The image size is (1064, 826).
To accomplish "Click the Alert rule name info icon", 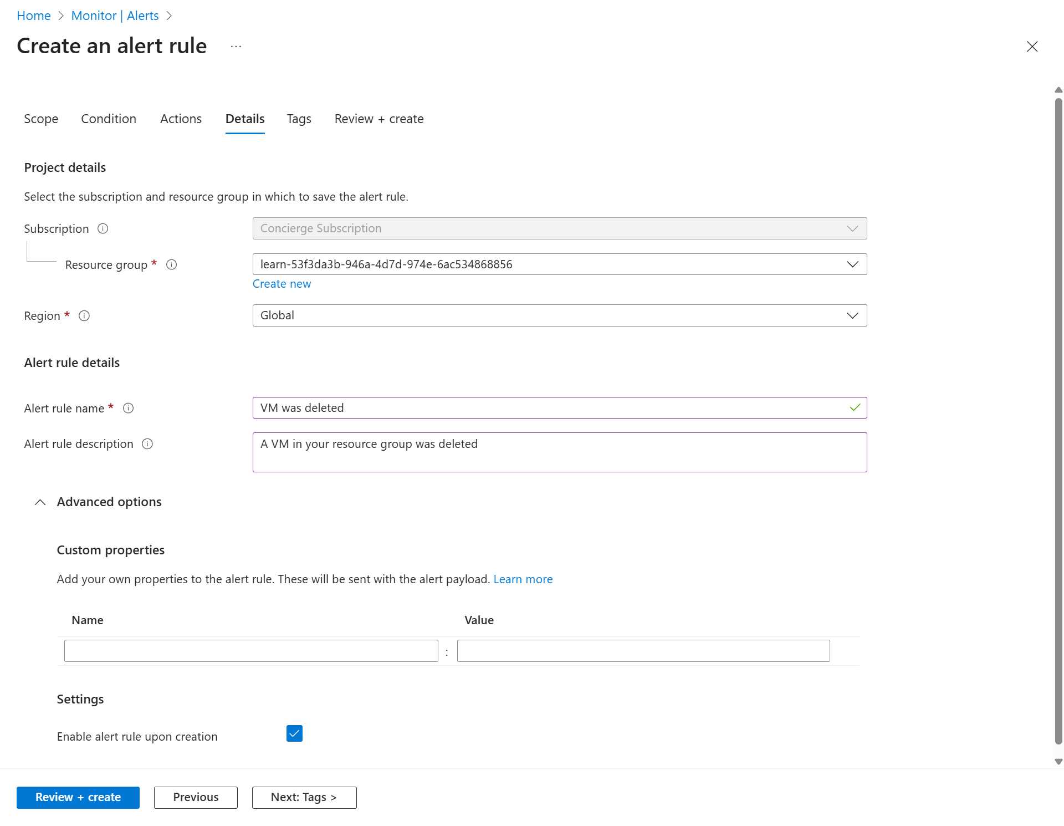I will (129, 408).
